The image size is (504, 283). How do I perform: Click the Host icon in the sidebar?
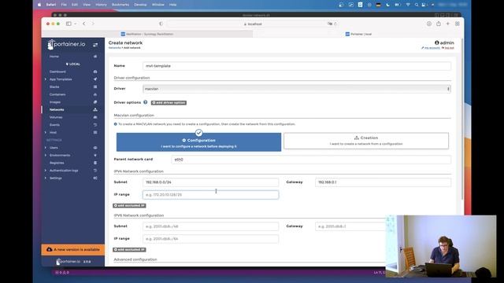pos(95,133)
